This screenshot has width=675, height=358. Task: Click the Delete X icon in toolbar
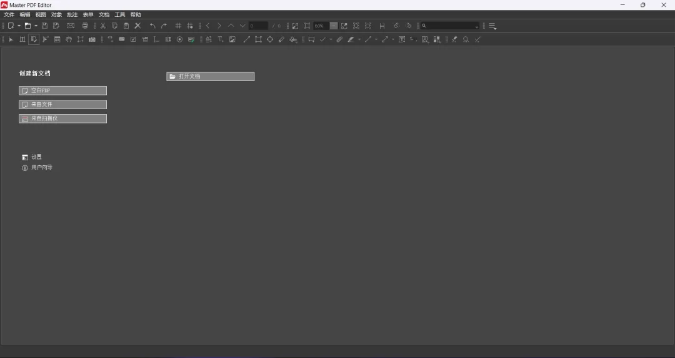[137, 26]
